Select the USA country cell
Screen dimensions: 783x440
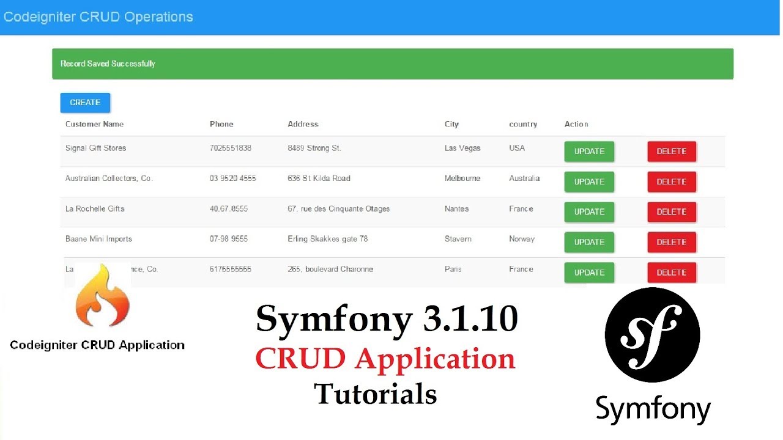[517, 148]
